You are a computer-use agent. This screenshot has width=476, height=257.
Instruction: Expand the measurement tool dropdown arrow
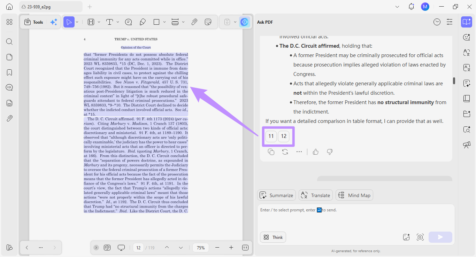[x=183, y=22]
